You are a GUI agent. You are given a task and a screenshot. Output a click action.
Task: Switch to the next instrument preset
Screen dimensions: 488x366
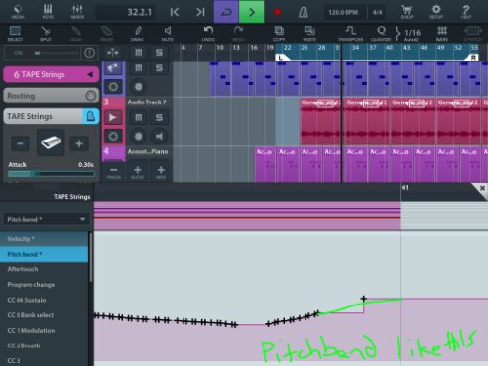coord(79,143)
